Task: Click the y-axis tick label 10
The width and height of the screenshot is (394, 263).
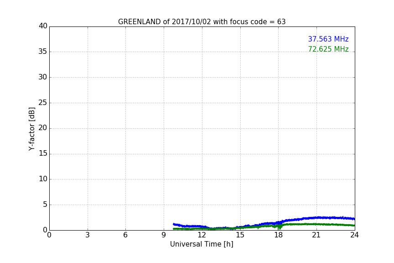Action: point(43,179)
